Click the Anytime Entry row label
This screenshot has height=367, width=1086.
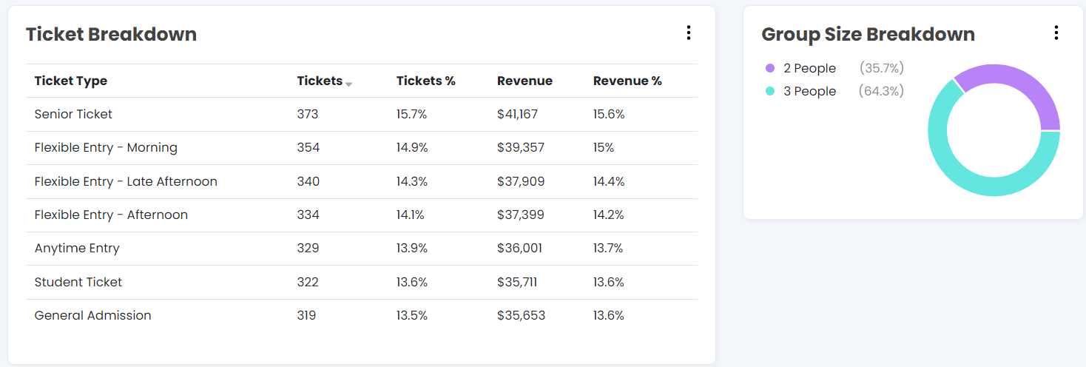click(x=77, y=249)
